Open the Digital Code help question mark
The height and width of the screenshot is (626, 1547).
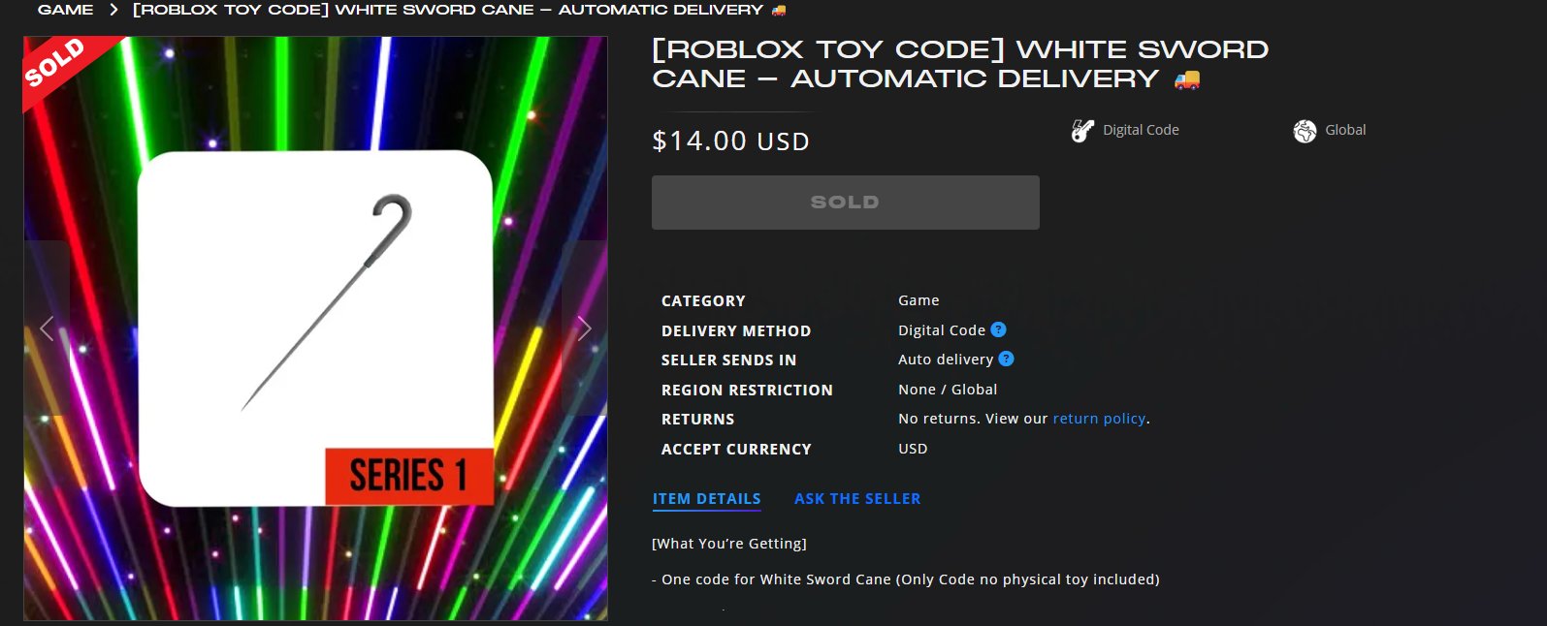[998, 329]
